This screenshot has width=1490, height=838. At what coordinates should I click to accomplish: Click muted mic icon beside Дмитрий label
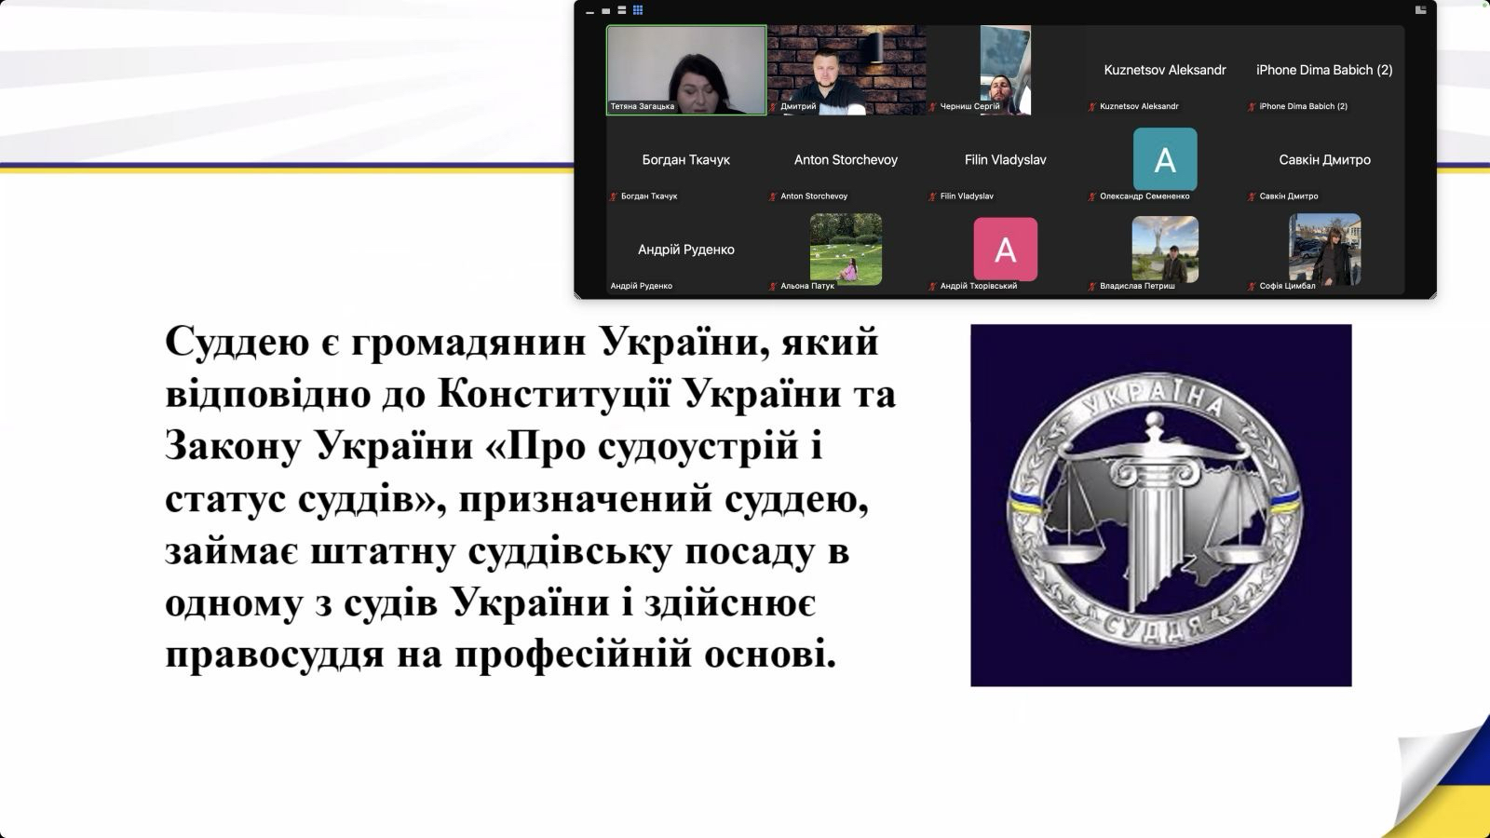point(773,107)
